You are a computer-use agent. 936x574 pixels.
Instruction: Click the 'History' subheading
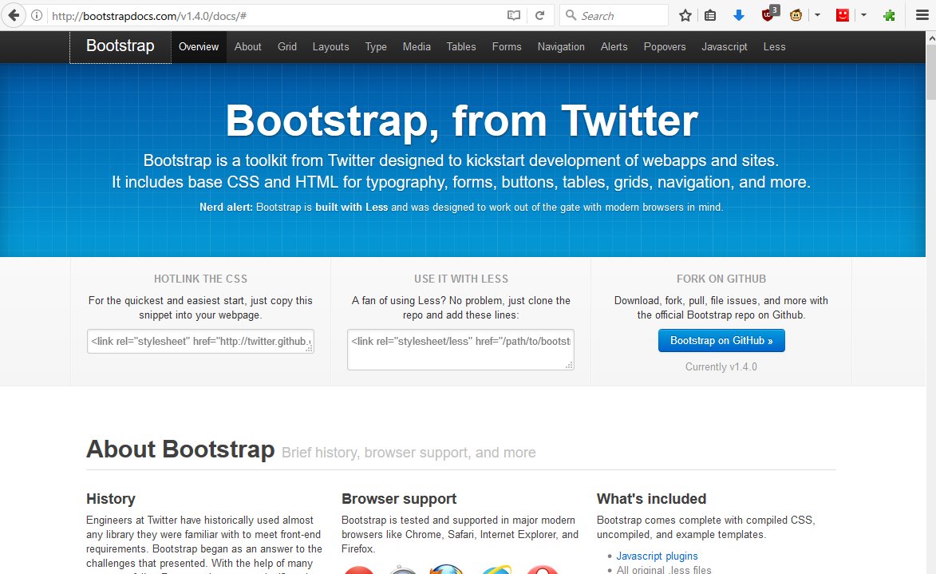click(x=110, y=499)
